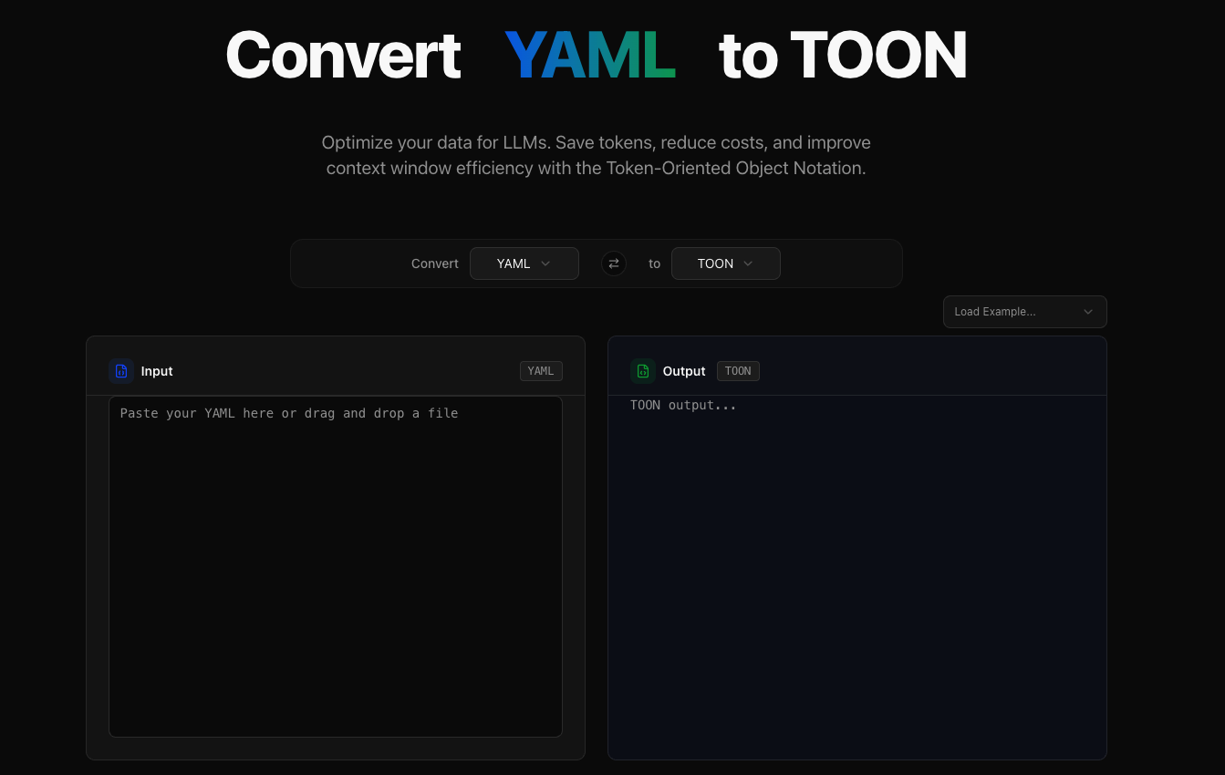Click the chevron in the YAML source selector
Screen dimensions: 1225x775
tap(545, 263)
